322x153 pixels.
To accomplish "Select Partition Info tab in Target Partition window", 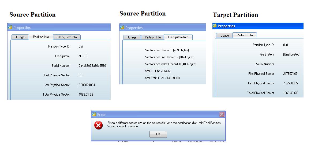I will click(245, 35).
